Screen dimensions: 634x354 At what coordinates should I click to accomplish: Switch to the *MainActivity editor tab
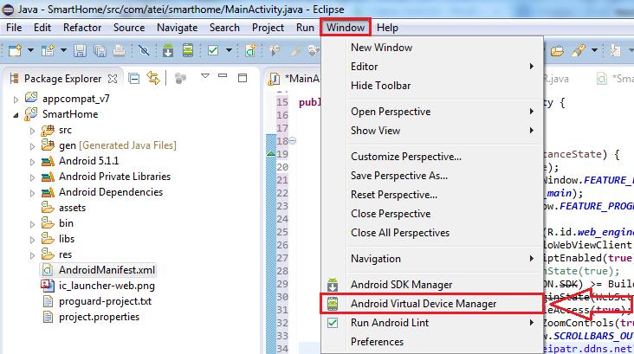pyautogui.click(x=294, y=79)
